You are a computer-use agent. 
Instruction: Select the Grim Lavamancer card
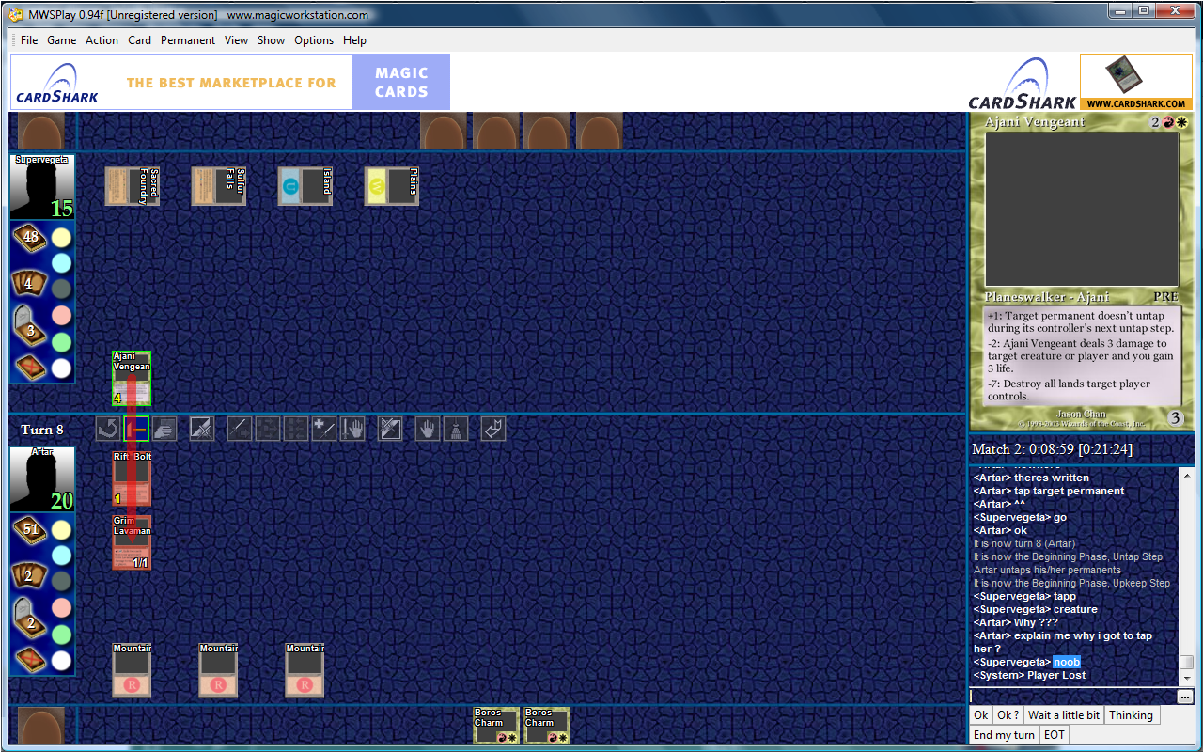pos(132,542)
